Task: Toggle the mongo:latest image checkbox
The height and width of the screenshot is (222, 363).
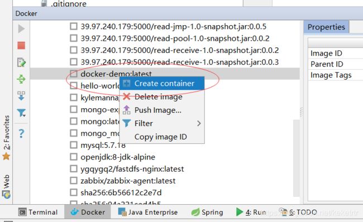Action: tap(74, 121)
